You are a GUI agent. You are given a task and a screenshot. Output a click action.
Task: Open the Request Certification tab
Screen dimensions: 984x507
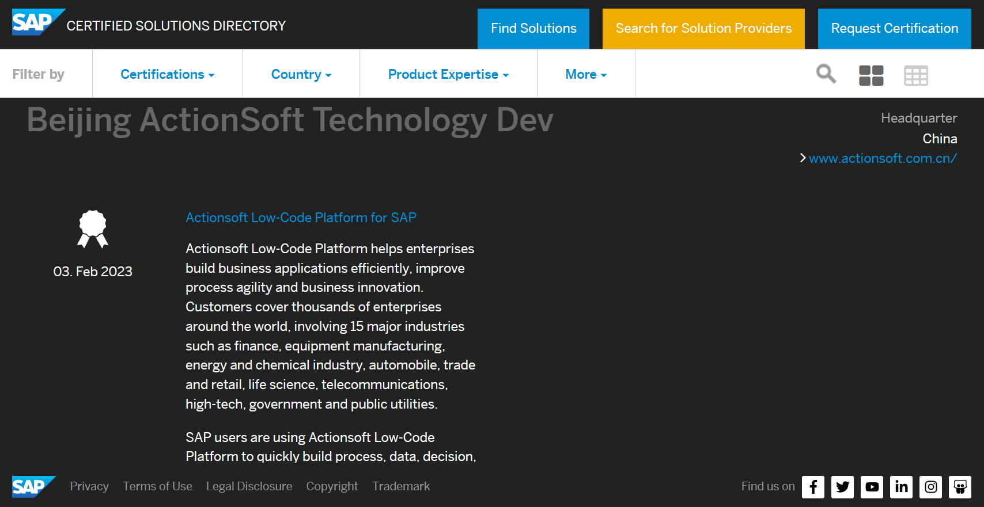895,29
